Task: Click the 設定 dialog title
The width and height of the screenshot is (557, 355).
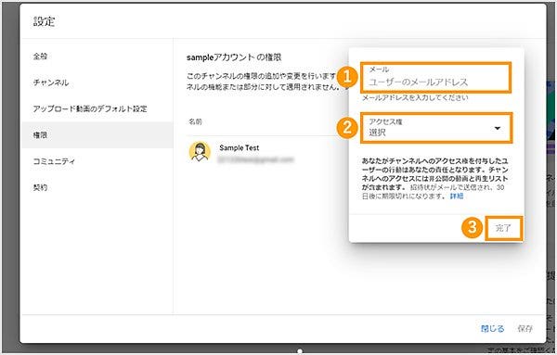Action: pyautogui.click(x=44, y=21)
